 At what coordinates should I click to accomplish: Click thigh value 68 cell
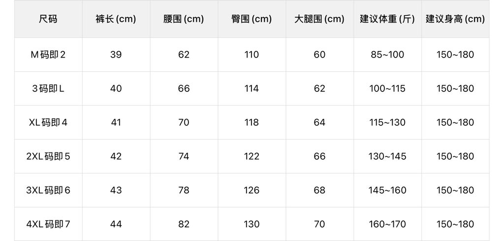[320, 190]
